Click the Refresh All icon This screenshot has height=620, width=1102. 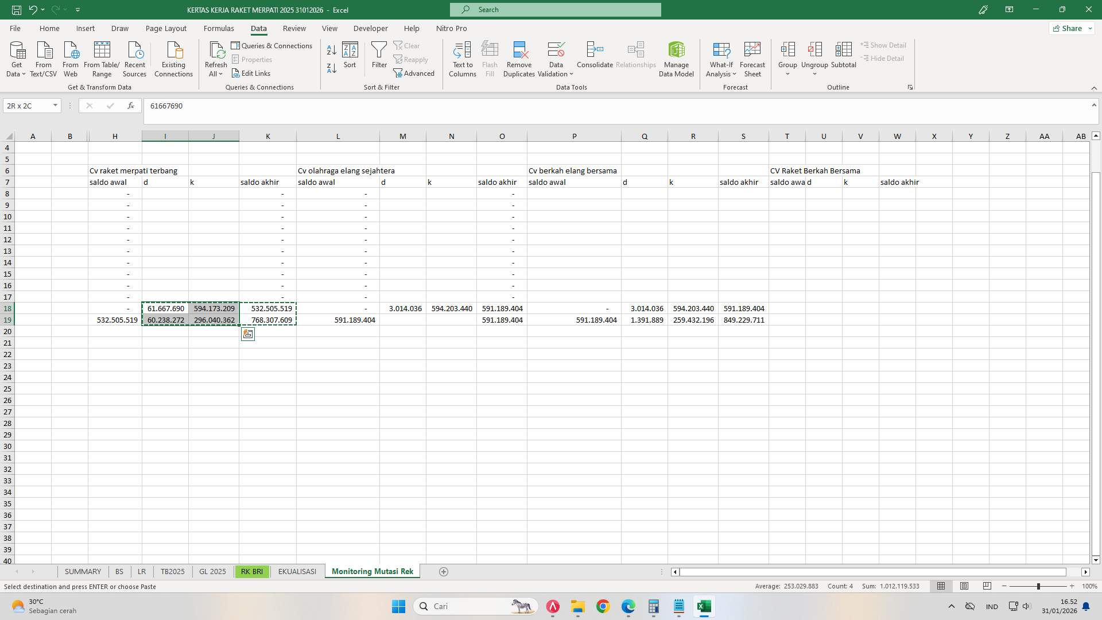pos(216,57)
